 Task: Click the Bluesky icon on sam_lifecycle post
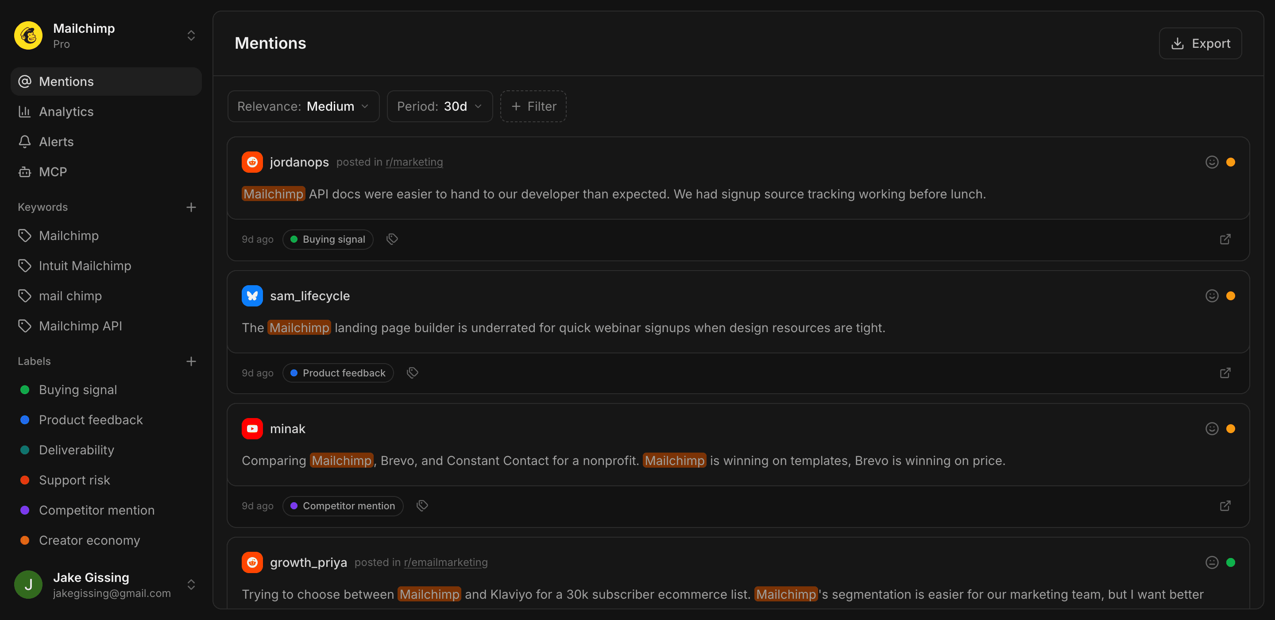click(252, 296)
